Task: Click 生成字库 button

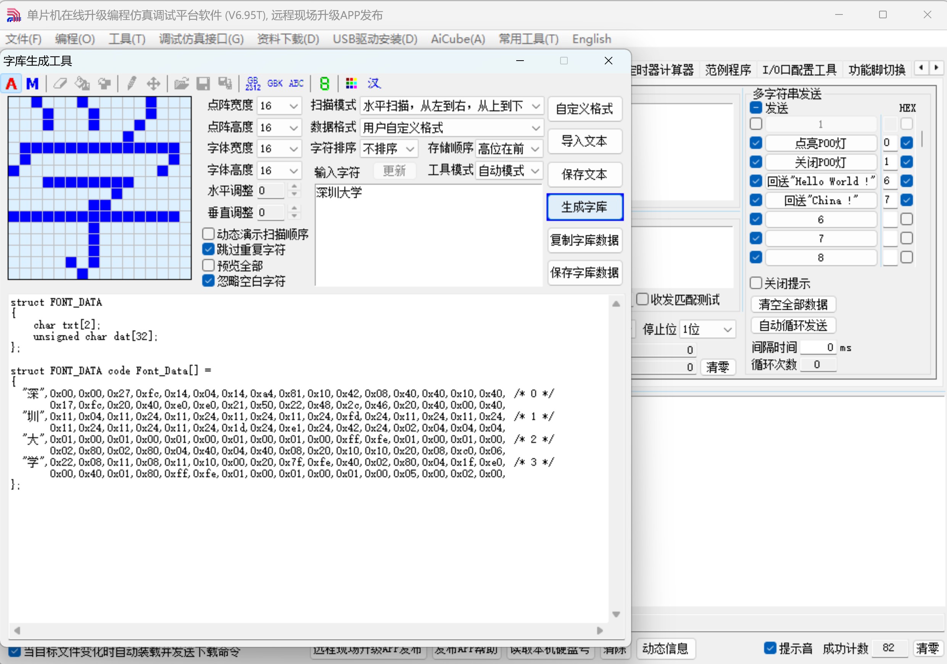Action: click(585, 207)
